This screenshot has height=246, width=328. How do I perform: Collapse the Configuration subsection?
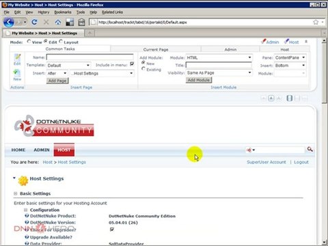coord(26,210)
